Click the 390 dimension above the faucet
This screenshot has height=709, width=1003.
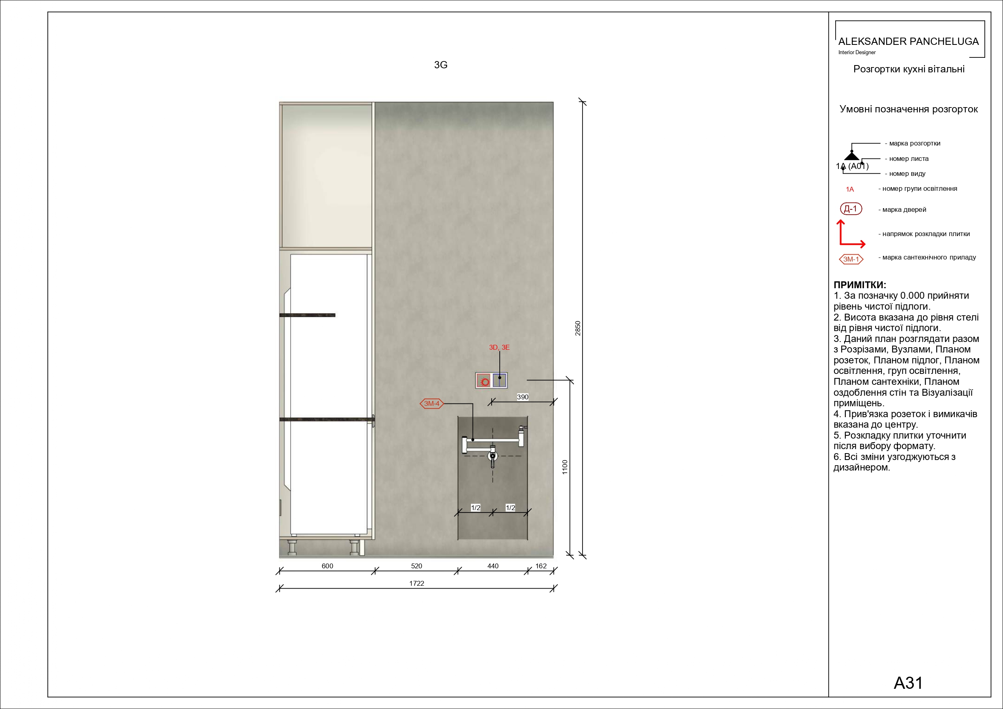(x=522, y=397)
